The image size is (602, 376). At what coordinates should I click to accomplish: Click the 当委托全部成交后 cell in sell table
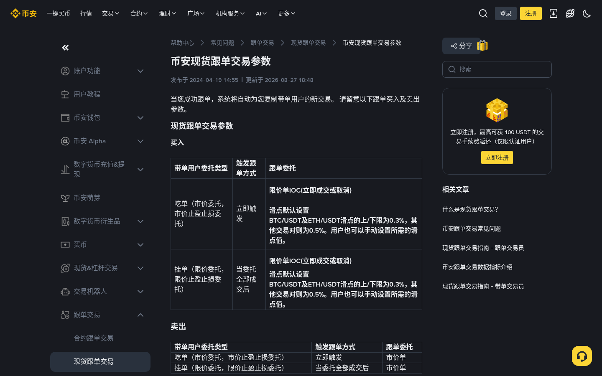click(347, 368)
